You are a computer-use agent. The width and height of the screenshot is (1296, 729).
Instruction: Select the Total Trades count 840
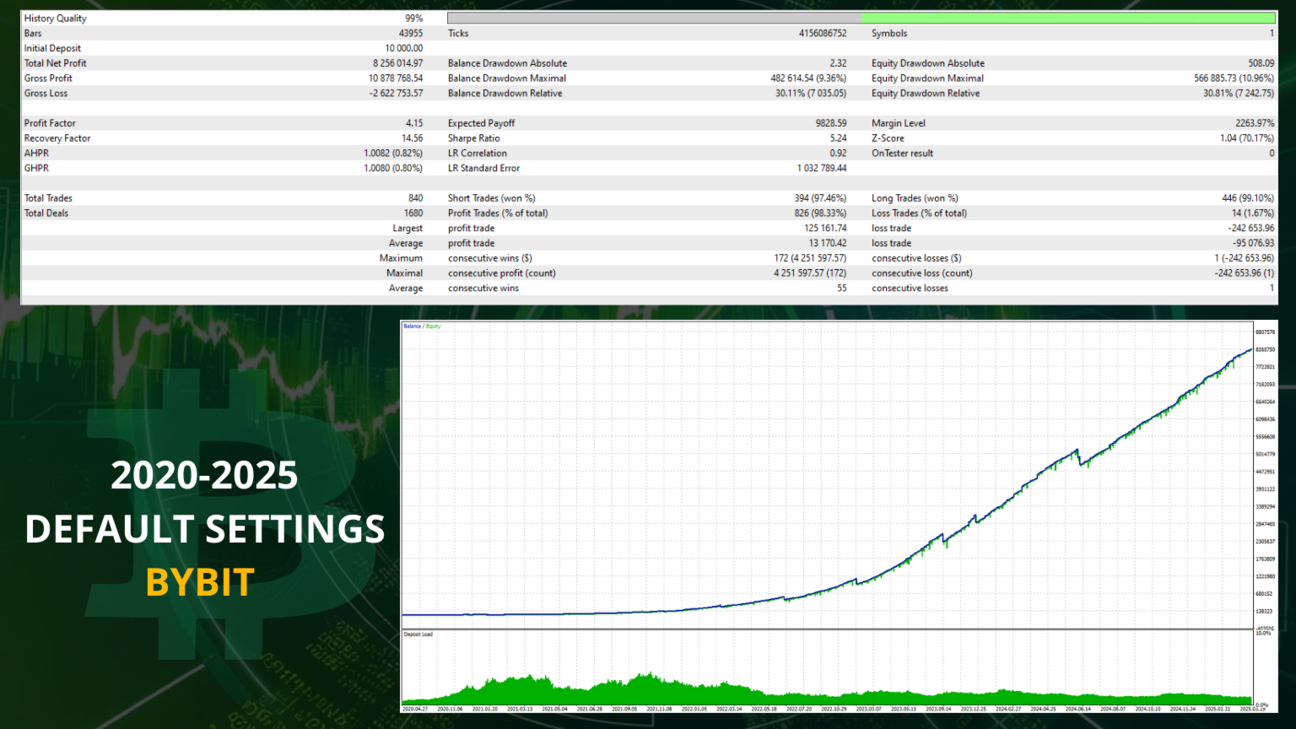415,198
